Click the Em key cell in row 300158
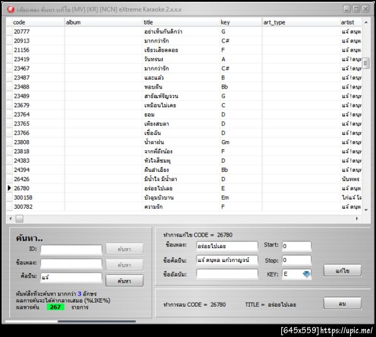This screenshot has width=376, height=337. click(241, 198)
